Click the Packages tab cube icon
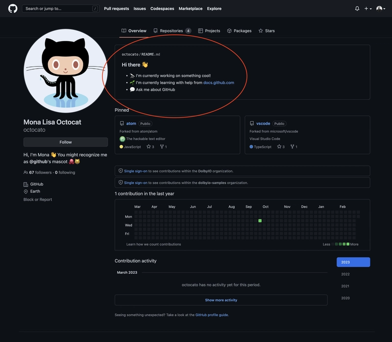Screen dimensions: 392x342 tap(229, 31)
